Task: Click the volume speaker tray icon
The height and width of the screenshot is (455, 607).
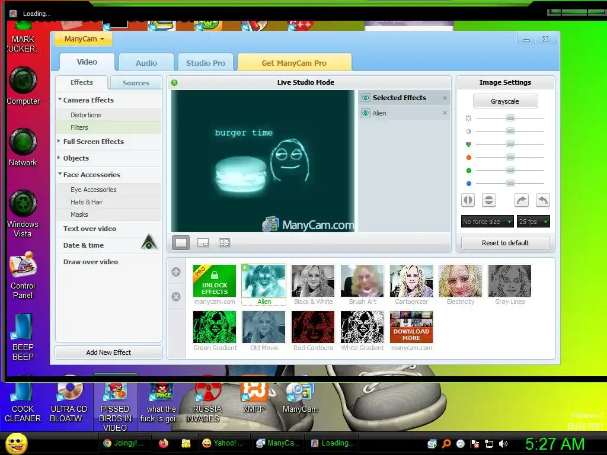Action: pyautogui.click(x=503, y=444)
